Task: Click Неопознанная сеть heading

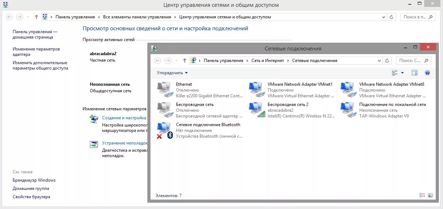Action: [110, 84]
